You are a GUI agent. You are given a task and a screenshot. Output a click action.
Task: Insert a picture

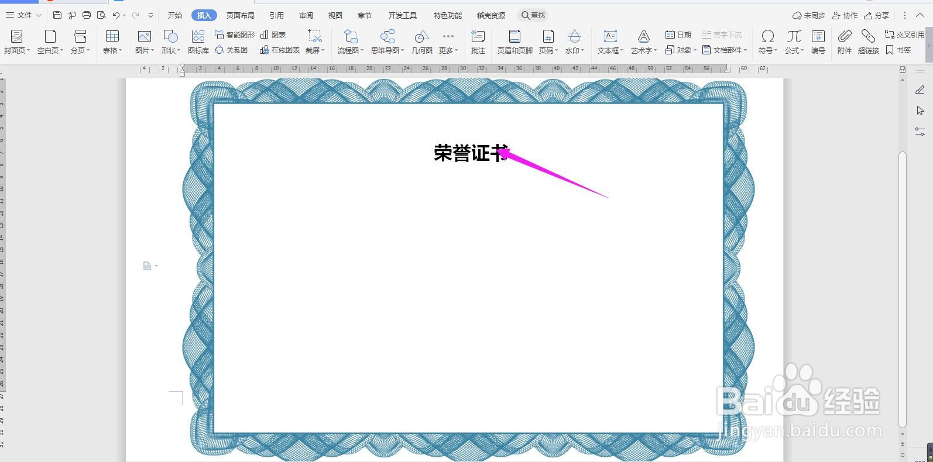[144, 42]
